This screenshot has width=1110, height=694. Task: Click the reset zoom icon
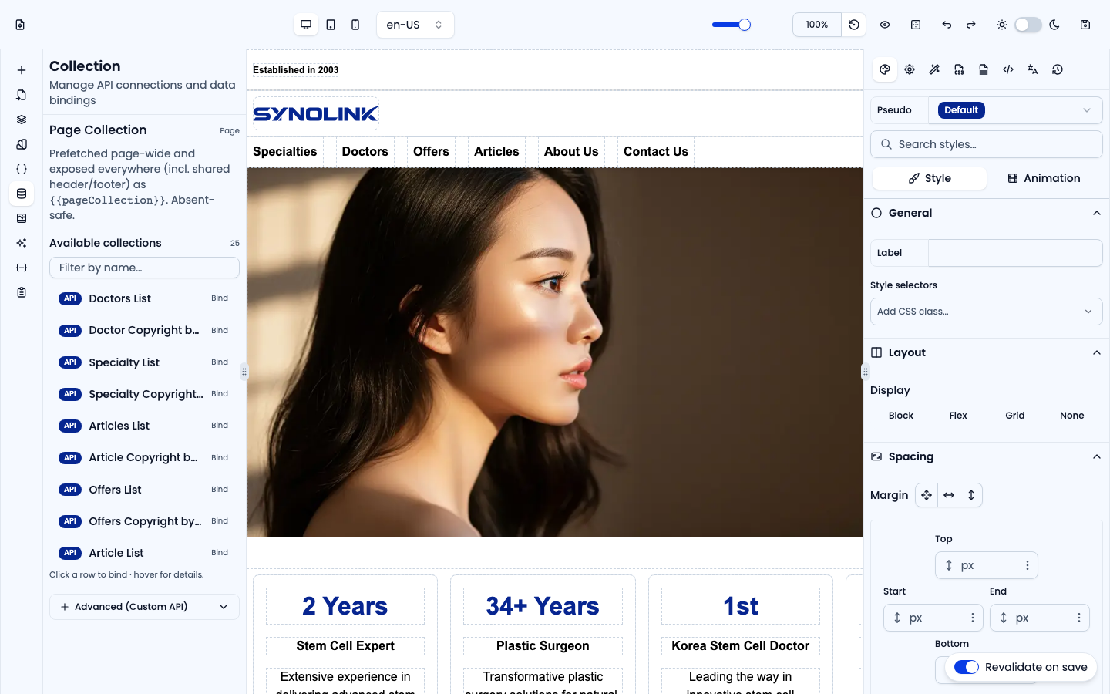(854, 25)
